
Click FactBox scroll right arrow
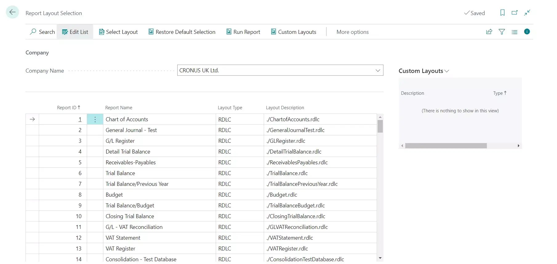point(519,146)
